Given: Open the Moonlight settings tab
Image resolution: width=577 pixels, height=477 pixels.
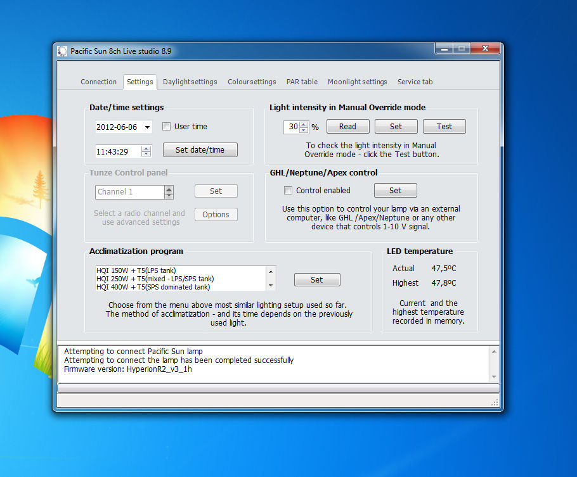Looking at the screenshot, I should 358,82.
